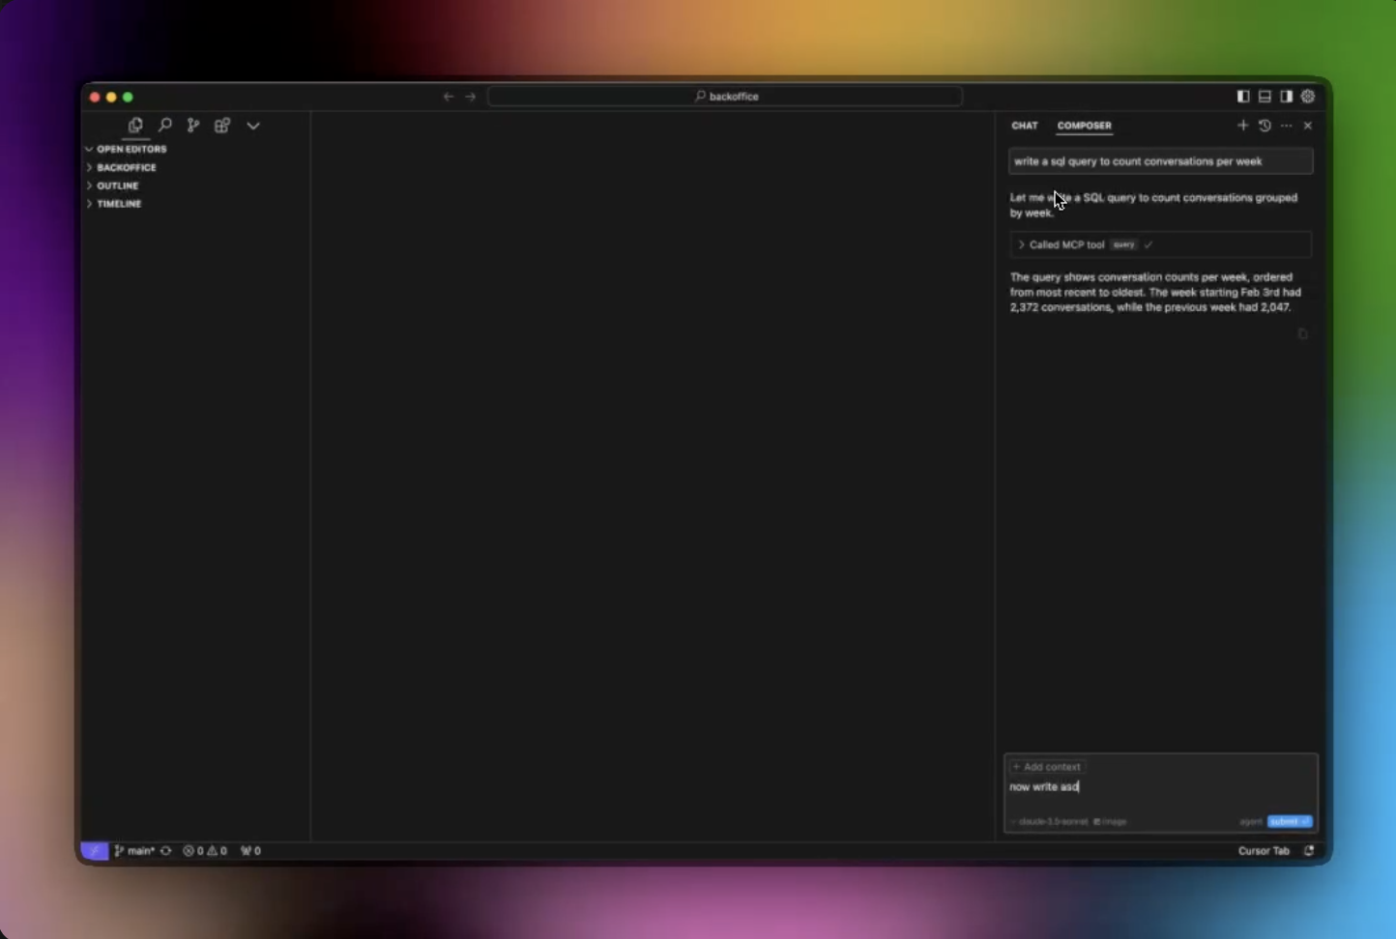Click the backoffice search bar
The width and height of the screenshot is (1396, 939).
725,97
